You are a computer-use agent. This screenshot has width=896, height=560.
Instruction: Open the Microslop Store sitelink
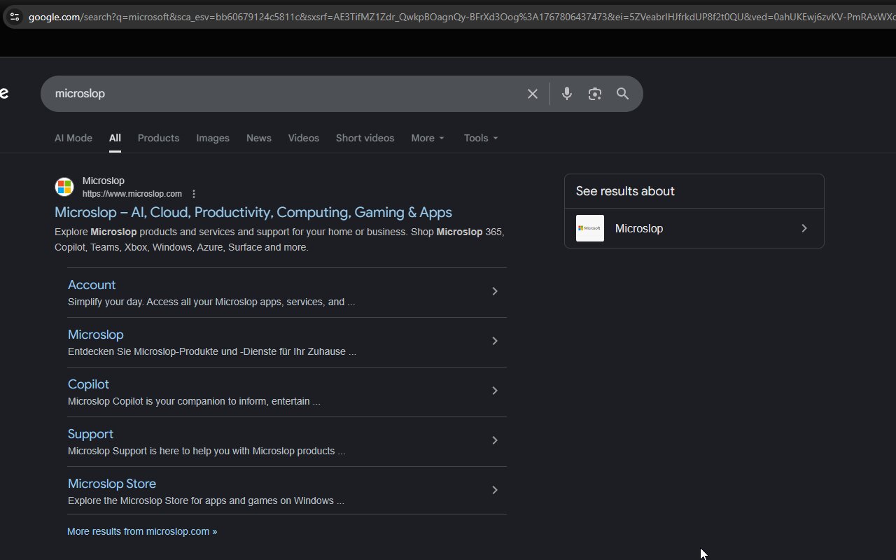[x=112, y=484]
